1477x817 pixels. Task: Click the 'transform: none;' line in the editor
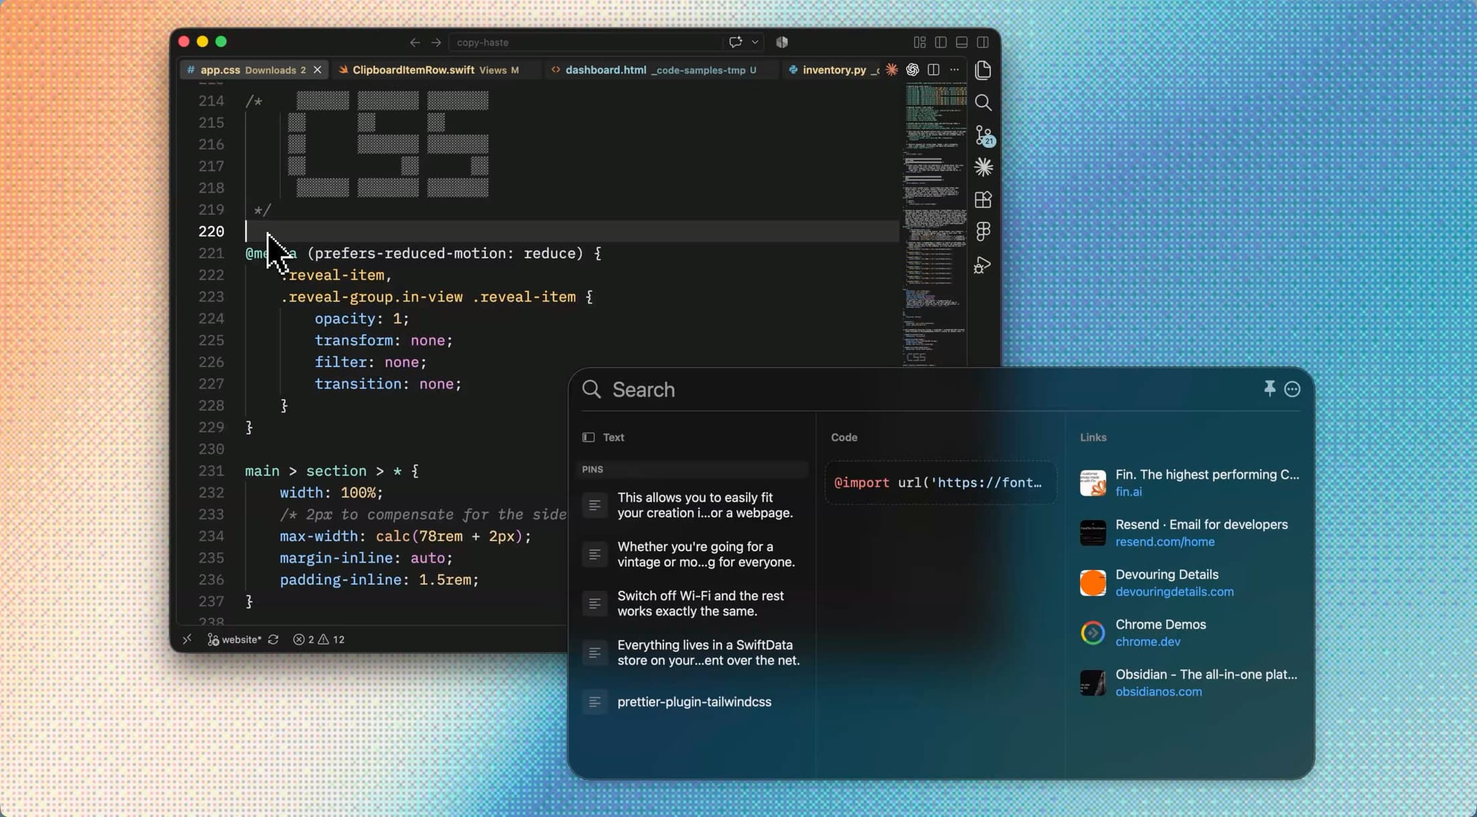383,340
